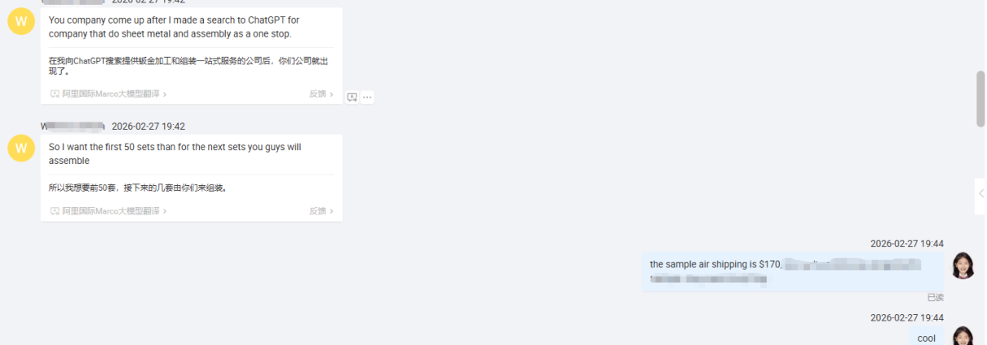Click the W avatar on the ChatGPT message
Image resolution: width=987 pixels, height=345 pixels.
21,21
